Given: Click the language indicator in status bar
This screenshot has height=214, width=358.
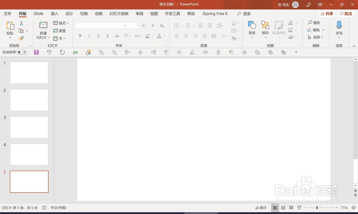Looking at the screenshot, I should click(58, 208).
